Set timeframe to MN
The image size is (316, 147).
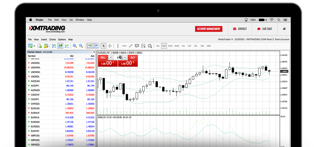[x=209, y=46]
